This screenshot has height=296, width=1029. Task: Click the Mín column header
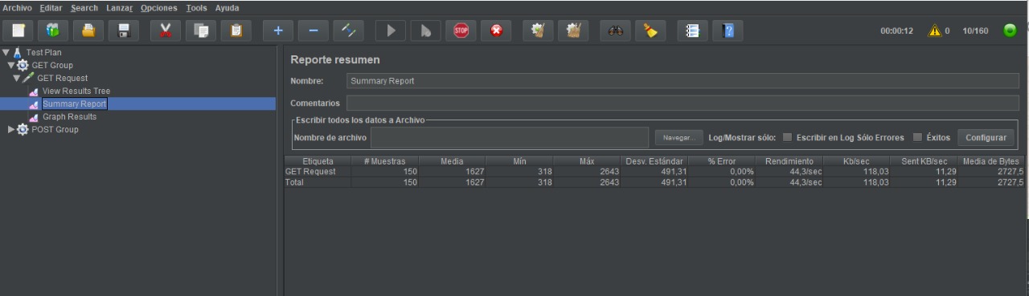(519, 161)
